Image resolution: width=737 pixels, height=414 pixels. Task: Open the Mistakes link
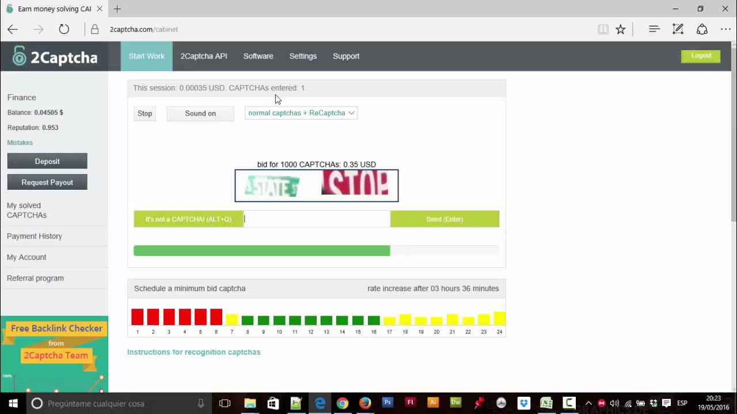[x=20, y=143]
